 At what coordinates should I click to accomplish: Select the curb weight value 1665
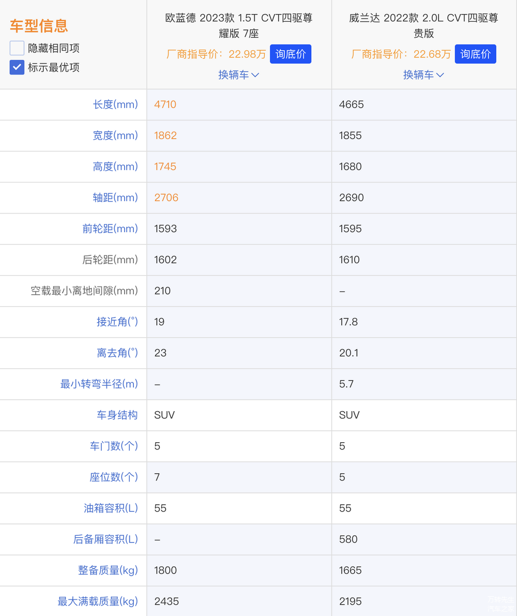[350, 570]
